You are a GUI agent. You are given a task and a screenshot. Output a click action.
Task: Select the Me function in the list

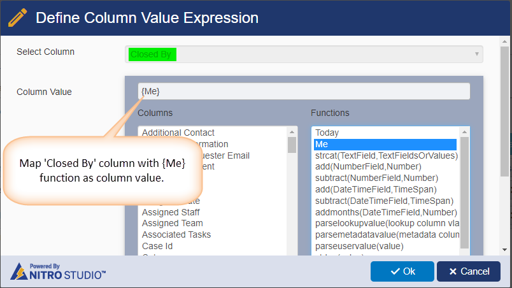pyautogui.click(x=322, y=145)
